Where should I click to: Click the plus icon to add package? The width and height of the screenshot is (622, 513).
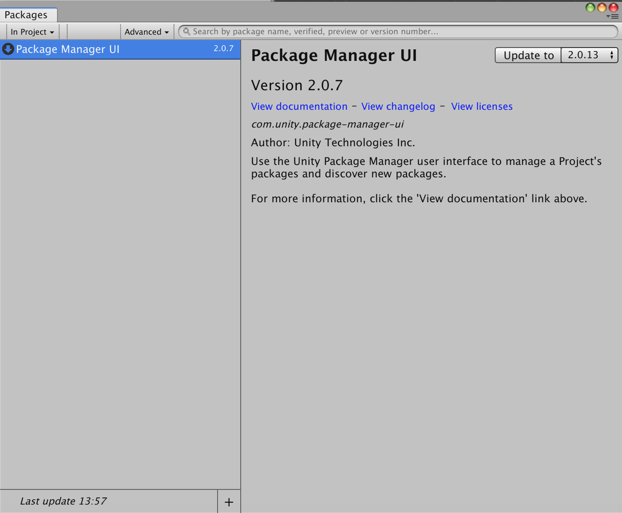tap(229, 502)
